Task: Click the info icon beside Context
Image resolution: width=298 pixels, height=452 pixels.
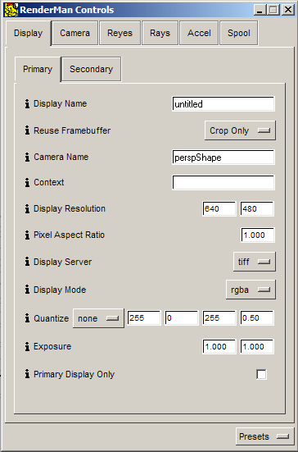Action: pyautogui.click(x=27, y=182)
